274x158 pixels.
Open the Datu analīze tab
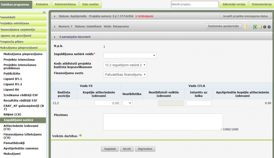pos(90,4)
